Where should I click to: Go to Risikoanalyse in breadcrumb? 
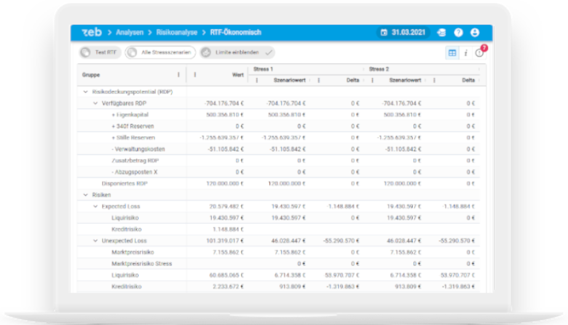click(177, 33)
